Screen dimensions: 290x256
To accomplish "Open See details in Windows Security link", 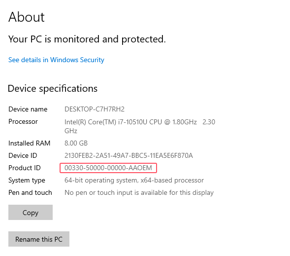I will pyautogui.click(x=56, y=60).
